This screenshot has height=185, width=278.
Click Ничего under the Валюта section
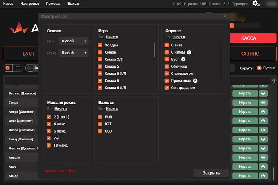tap(112, 109)
